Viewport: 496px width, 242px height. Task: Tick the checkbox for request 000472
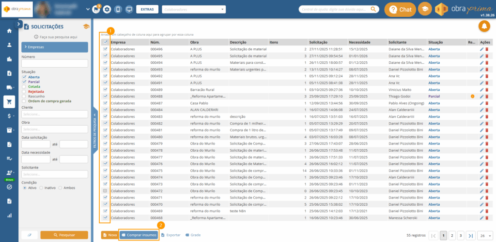click(105, 191)
